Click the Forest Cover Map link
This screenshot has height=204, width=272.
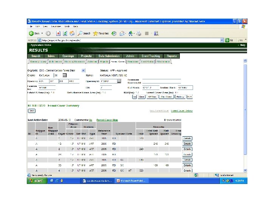(x=107, y=120)
